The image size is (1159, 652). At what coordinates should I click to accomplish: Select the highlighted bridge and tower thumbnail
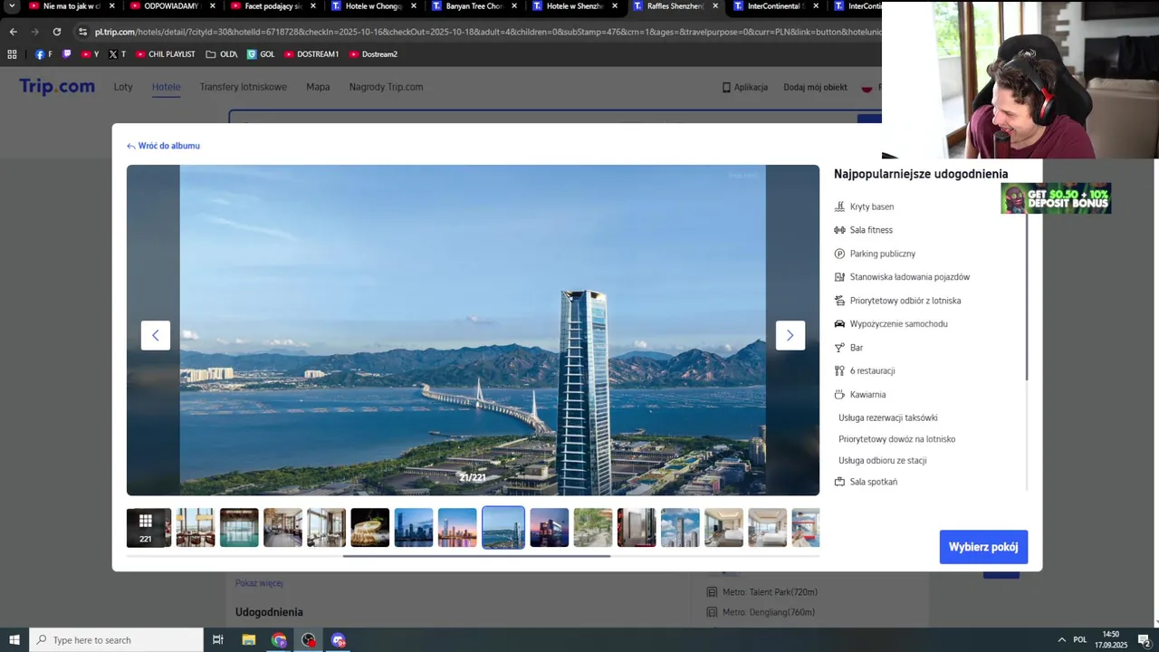[x=503, y=528]
